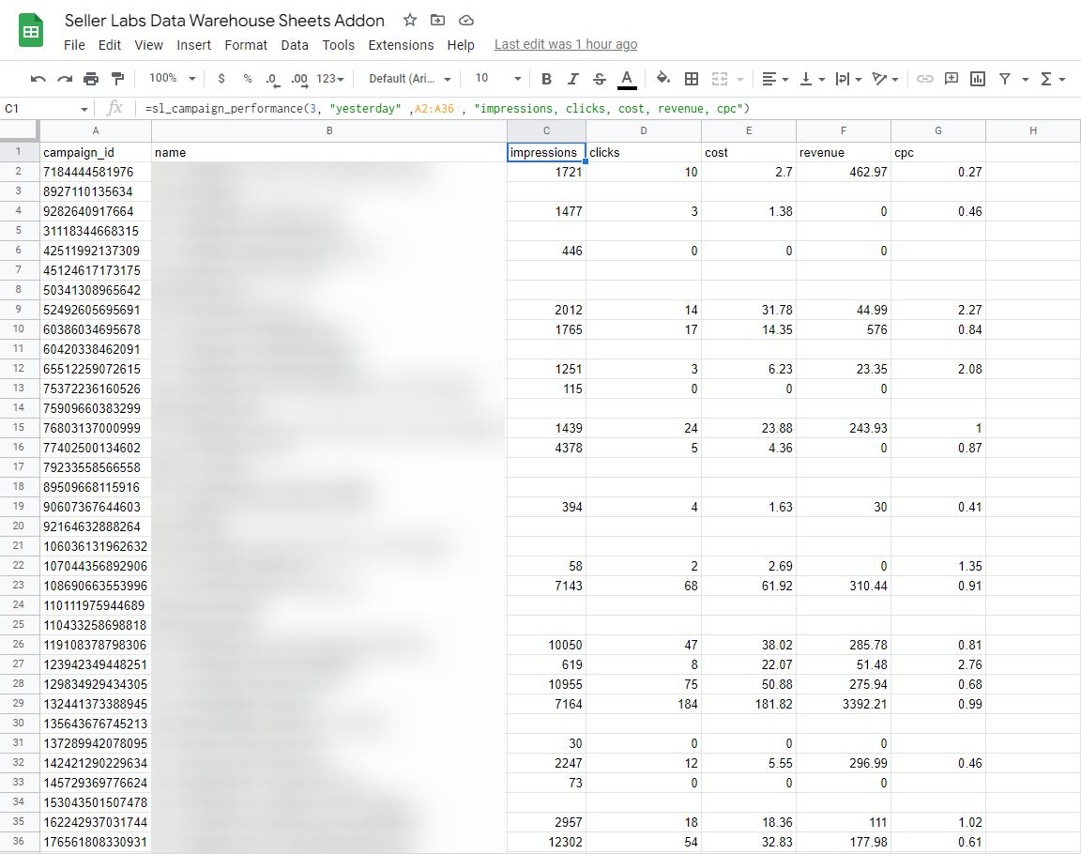This screenshot has height=854, width=1081.
Task: Click into the formula bar
Action: (607, 108)
